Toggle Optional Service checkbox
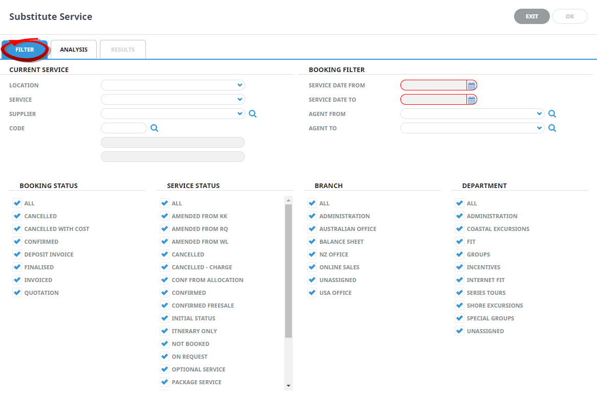This screenshot has height=396, width=597. point(164,369)
